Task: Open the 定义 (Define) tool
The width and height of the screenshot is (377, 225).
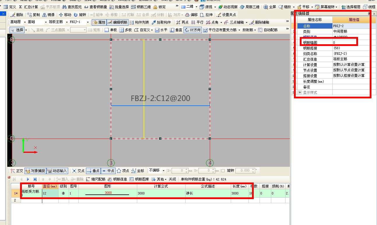Action: tap(10, 7)
